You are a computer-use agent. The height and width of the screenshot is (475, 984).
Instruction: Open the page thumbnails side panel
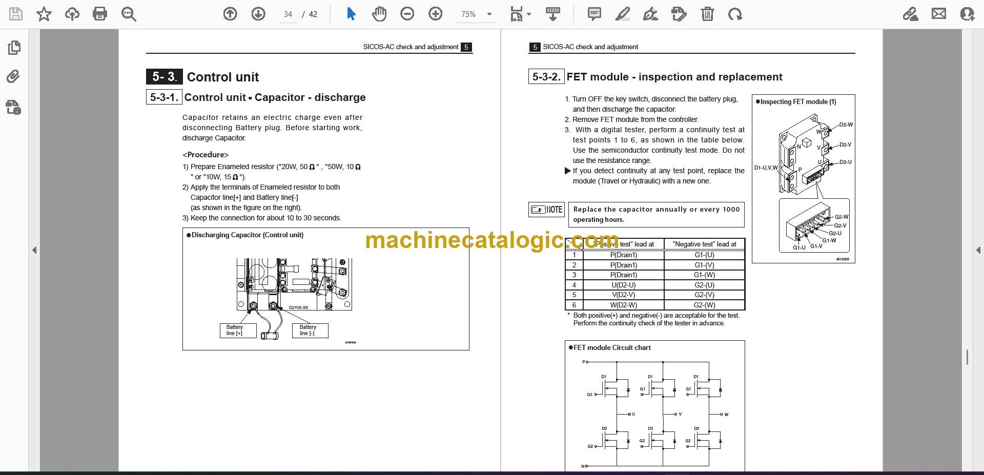[x=14, y=48]
